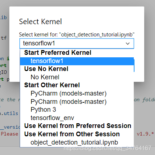Screen dimensions: 155x155
Task: Click the Use No Kernel group header
Action: 46,69
